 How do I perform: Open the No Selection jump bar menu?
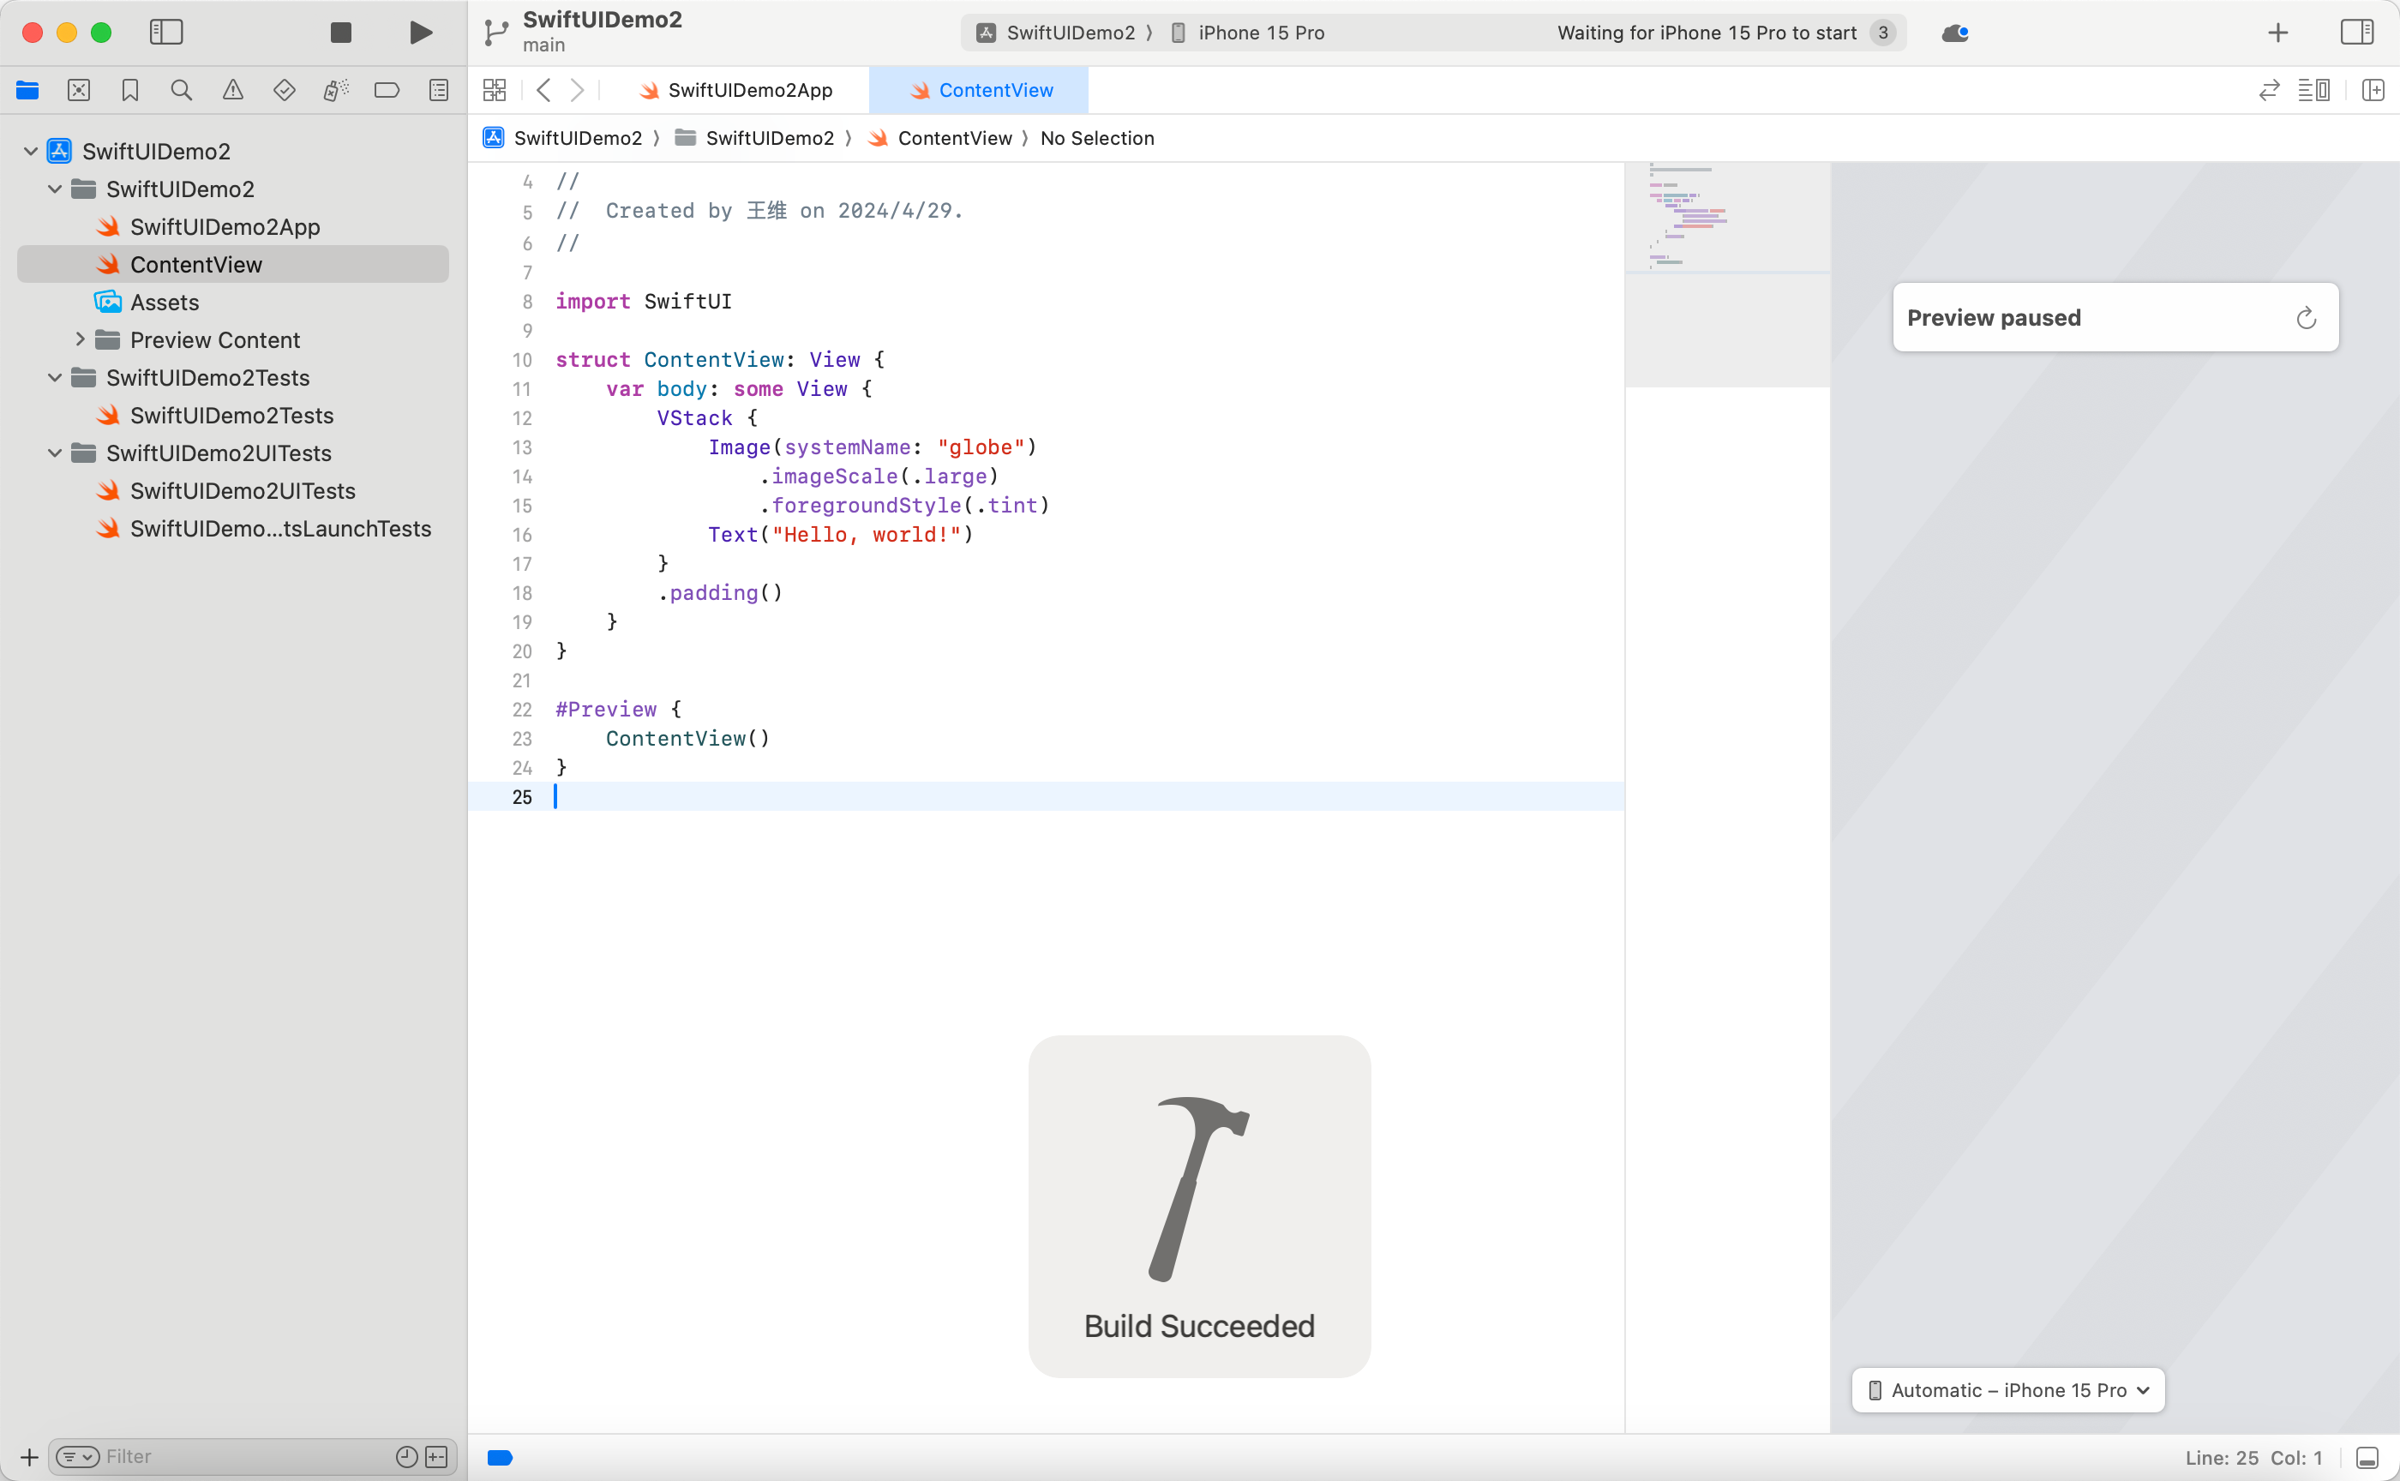click(x=1097, y=138)
